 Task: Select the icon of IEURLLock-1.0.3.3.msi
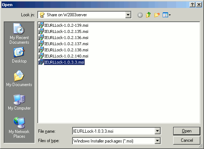[x=41, y=62]
